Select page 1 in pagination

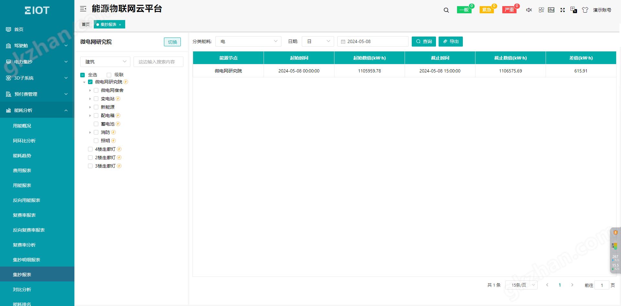tap(560, 285)
